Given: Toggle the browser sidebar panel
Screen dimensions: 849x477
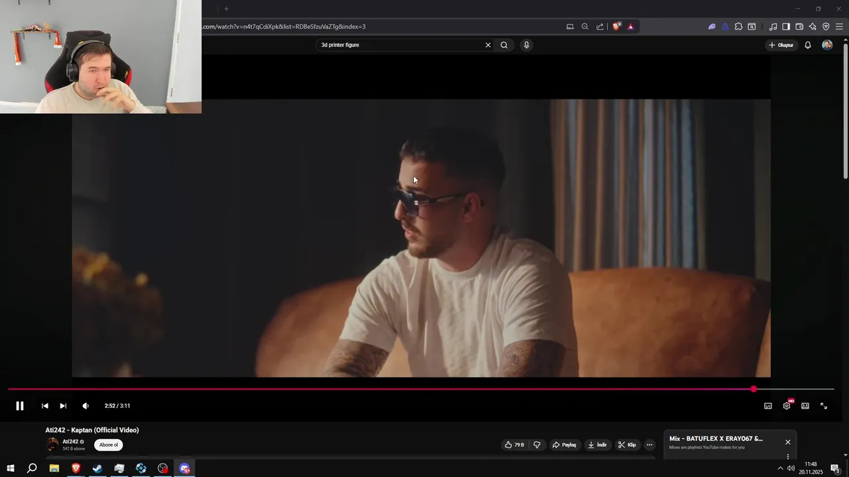Looking at the screenshot, I should coord(786,26).
